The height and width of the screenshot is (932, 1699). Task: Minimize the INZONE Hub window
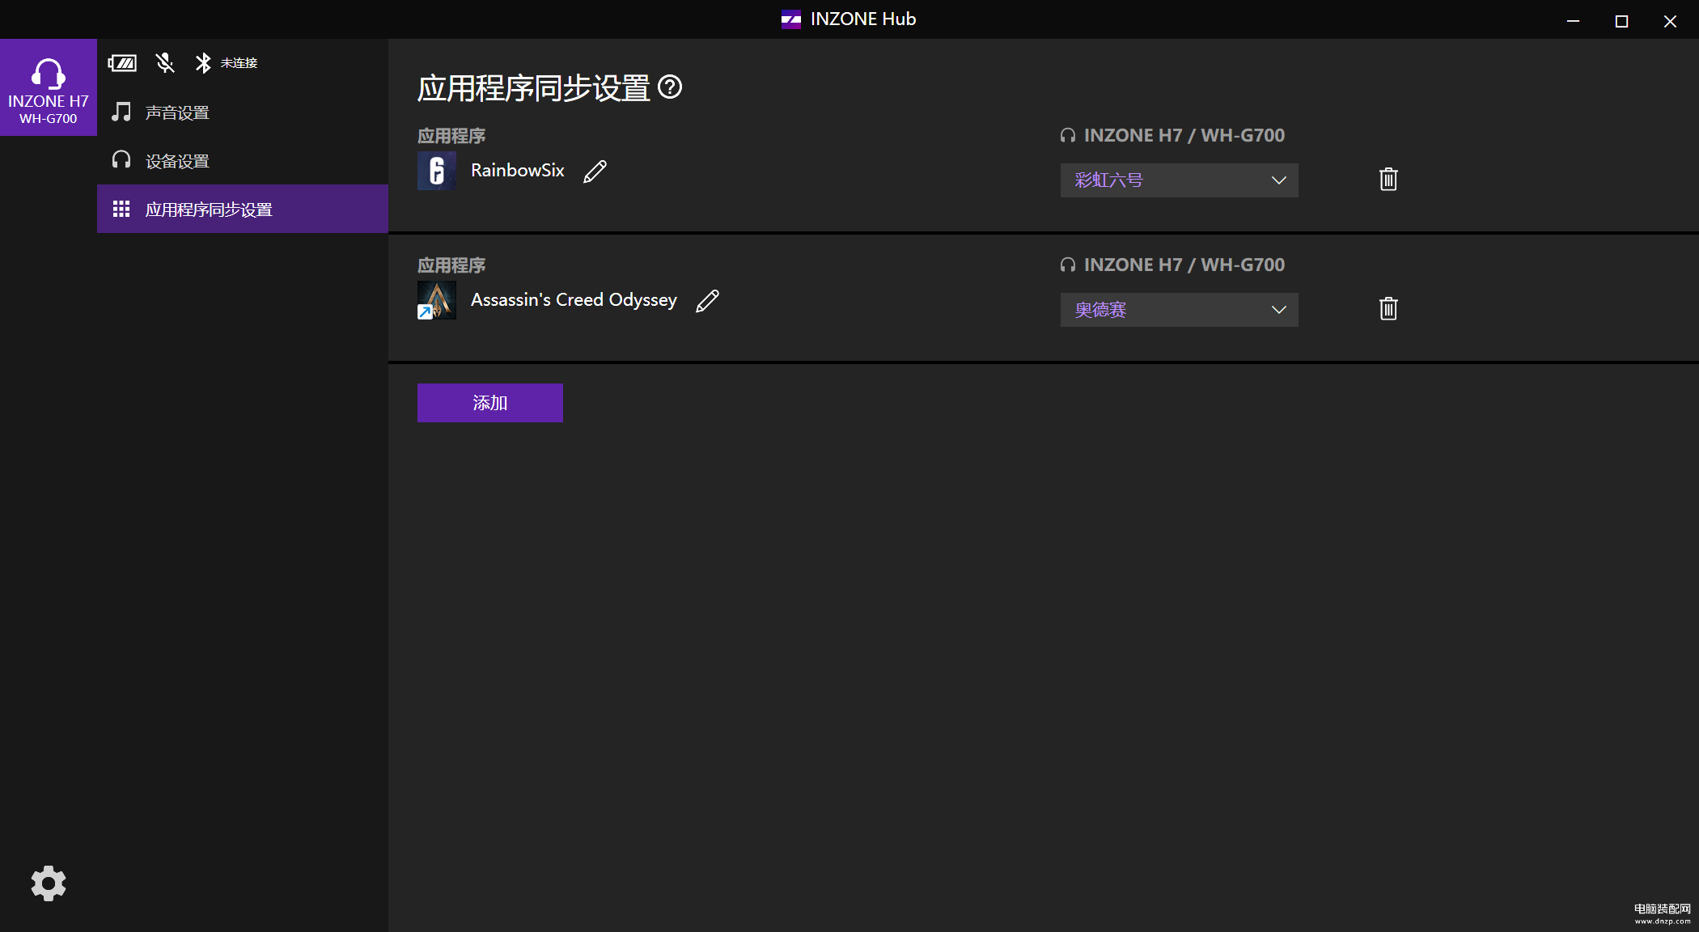(x=1573, y=21)
